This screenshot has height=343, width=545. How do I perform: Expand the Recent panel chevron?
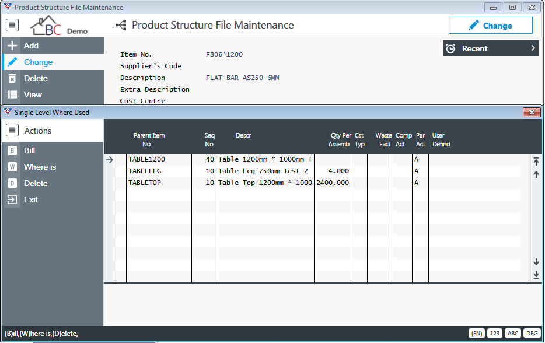(x=533, y=48)
